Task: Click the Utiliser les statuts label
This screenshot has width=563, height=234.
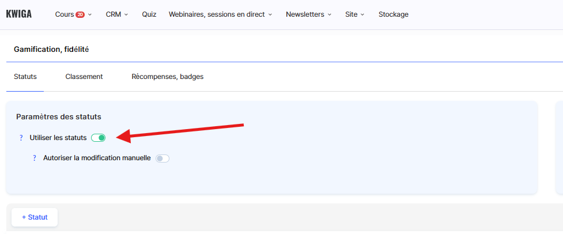Action: pos(58,138)
